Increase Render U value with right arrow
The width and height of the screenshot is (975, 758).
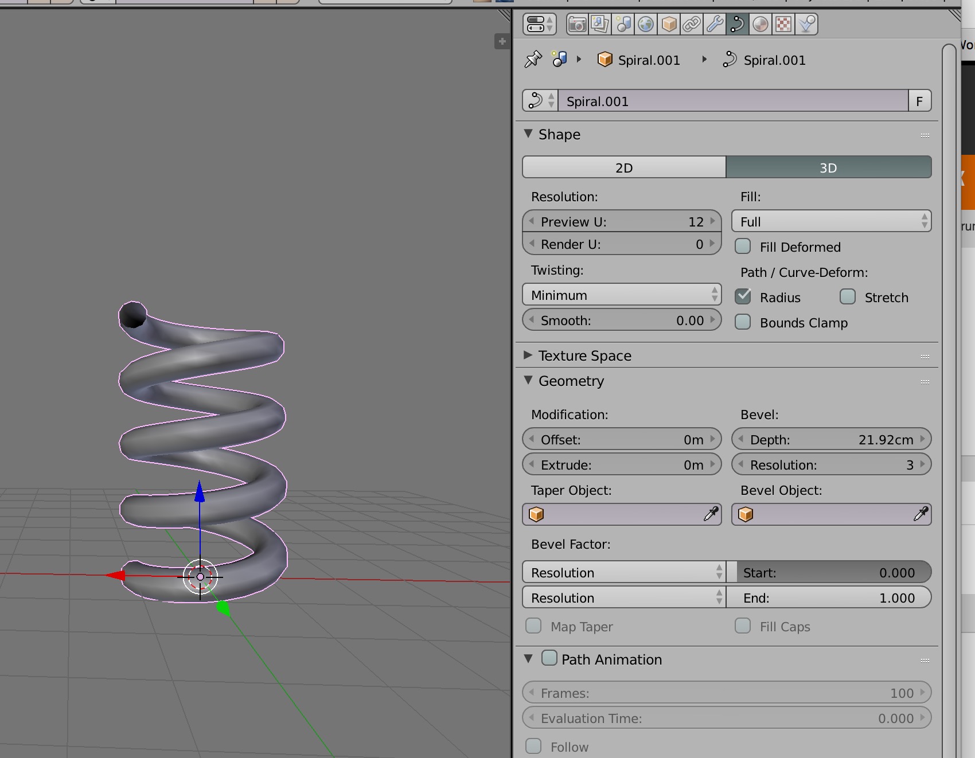(713, 244)
